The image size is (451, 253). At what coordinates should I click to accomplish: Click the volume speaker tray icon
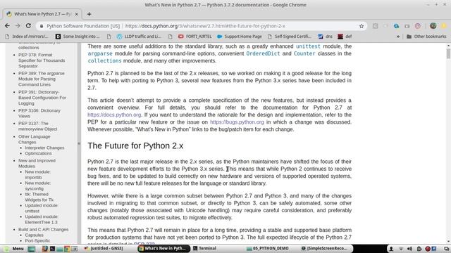[409, 249]
